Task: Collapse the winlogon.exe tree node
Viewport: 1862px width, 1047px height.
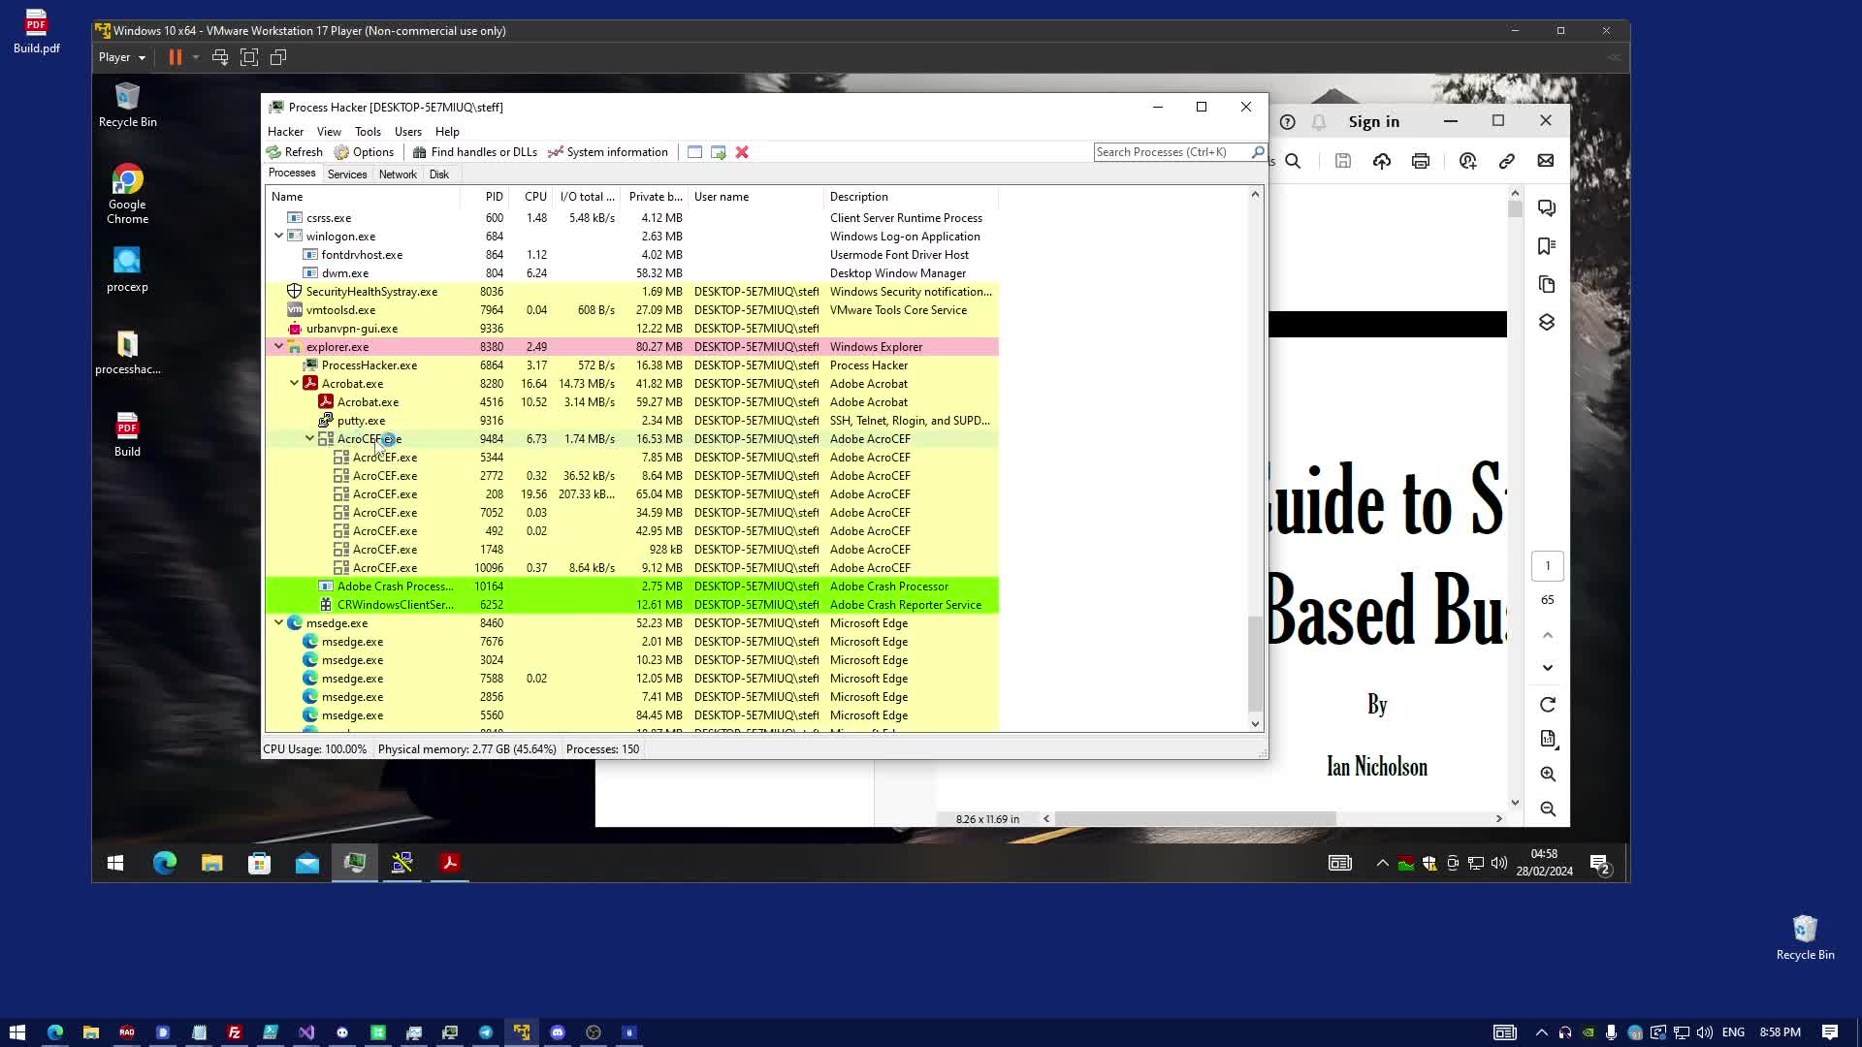Action: click(x=279, y=236)
